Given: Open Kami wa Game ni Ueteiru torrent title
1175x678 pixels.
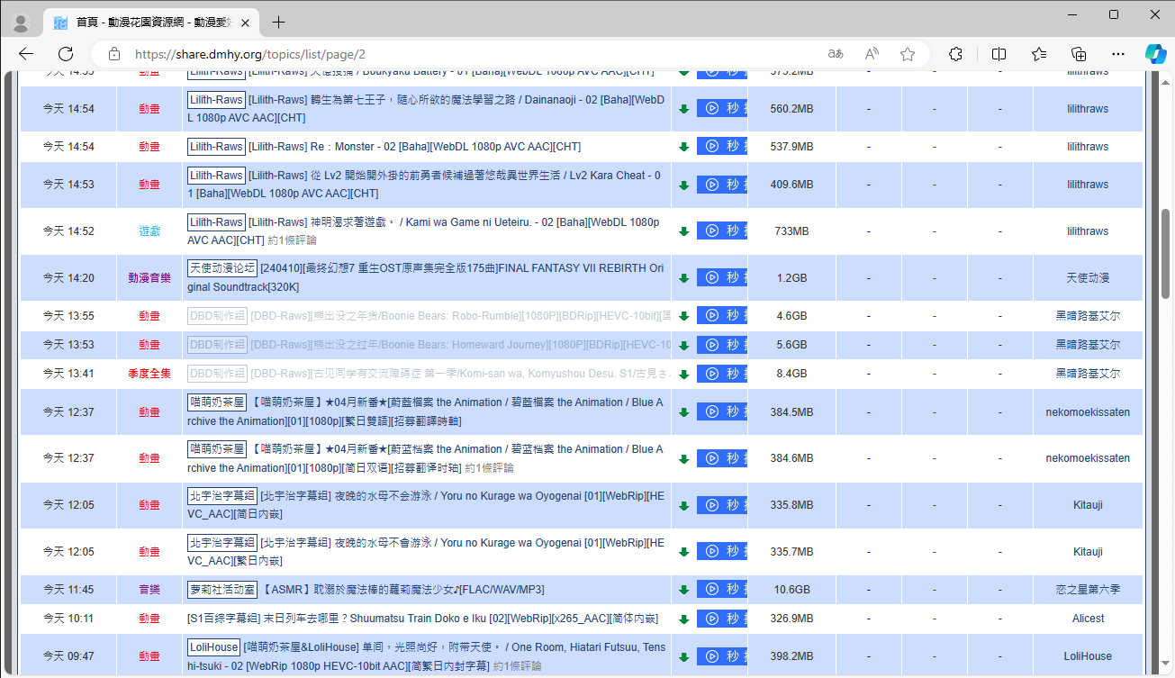Looking at the screenshot, I should (x=424, y=231).
